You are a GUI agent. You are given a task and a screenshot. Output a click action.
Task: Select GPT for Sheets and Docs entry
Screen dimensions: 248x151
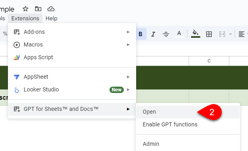click(x=72, y=109)
